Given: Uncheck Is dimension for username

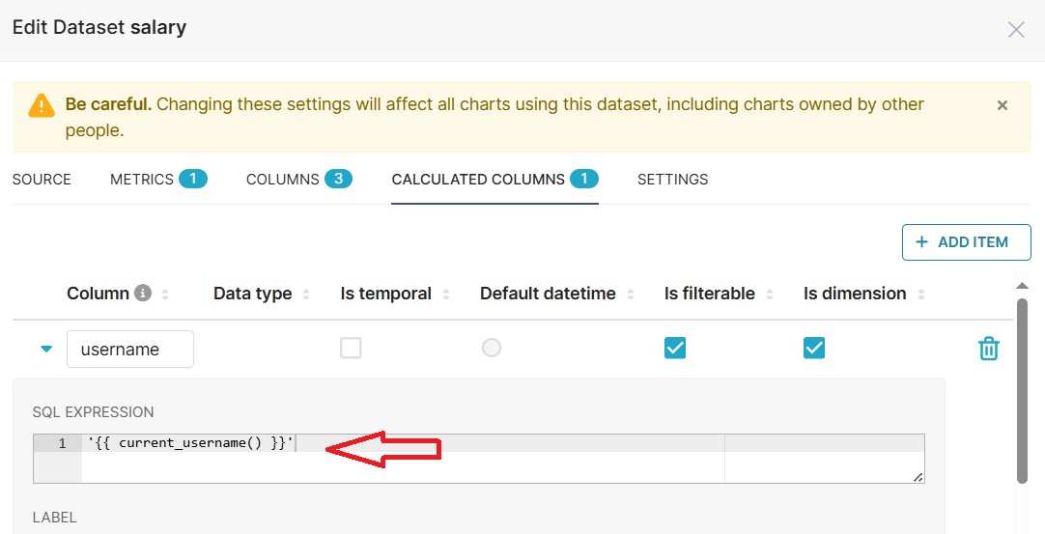Looking at the screenshot, I should pyautogui.click(x=814, y=348).
